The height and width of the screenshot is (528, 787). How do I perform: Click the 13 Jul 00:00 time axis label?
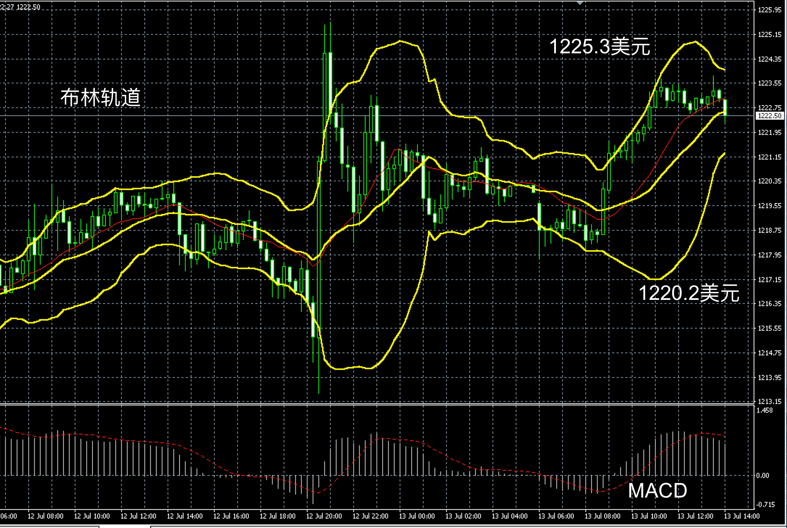(x=417, y=516)
